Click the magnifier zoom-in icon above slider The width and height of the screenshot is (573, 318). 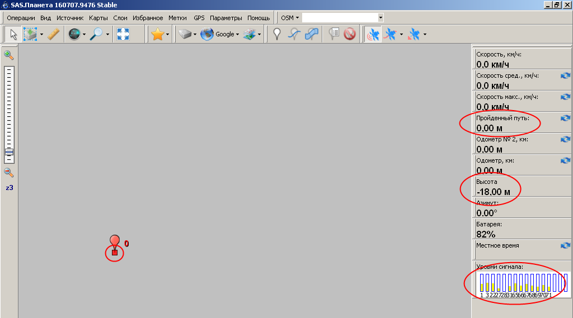pyautogui.click(x=9, y=55)
